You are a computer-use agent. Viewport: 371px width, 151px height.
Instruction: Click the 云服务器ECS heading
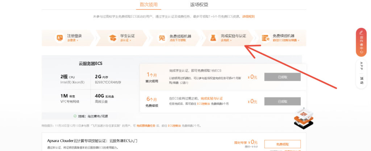coord(91,64)
